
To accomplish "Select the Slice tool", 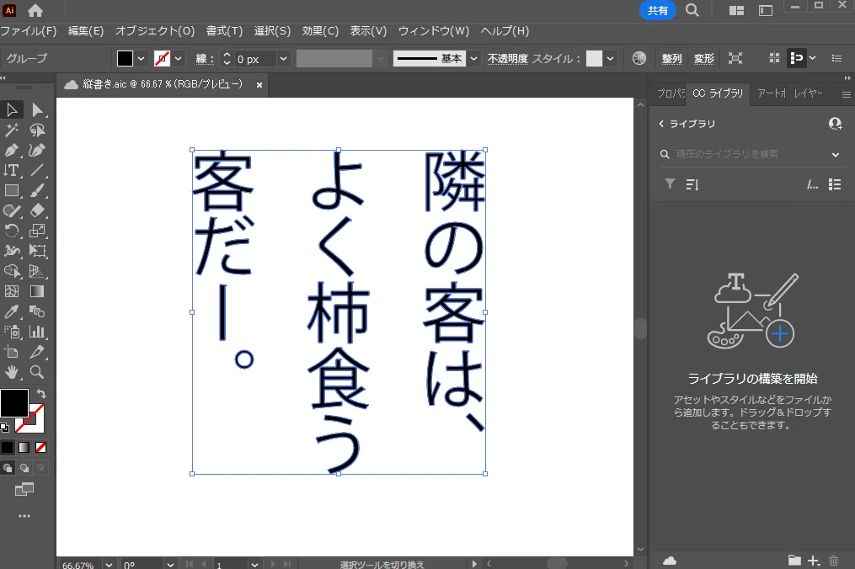I will [x=36, y=352].
